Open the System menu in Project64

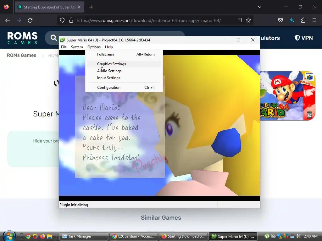point(77,47)
